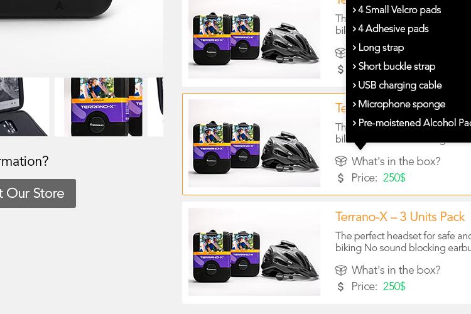This screenshot has width=471, height=314.
Task: Click the top product card helmet image
Action: coord(254,39)
